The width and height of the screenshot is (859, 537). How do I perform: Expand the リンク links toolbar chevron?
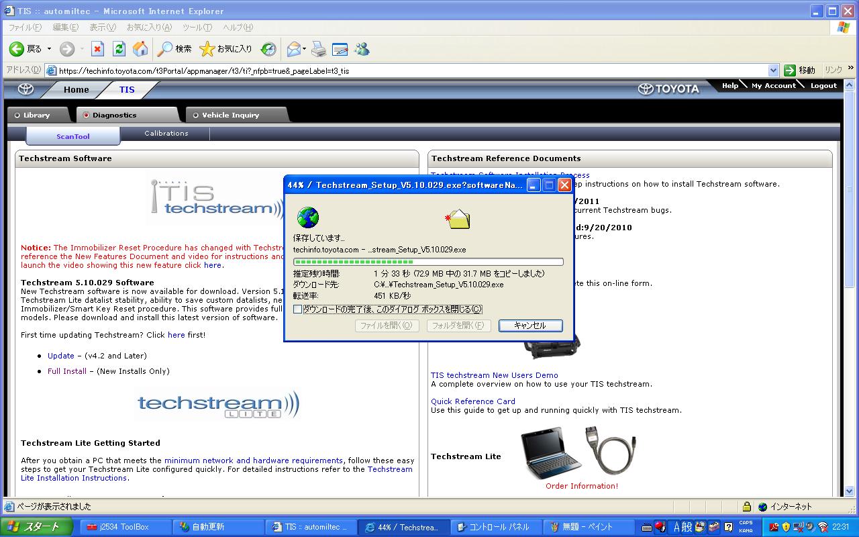point(852,69)
